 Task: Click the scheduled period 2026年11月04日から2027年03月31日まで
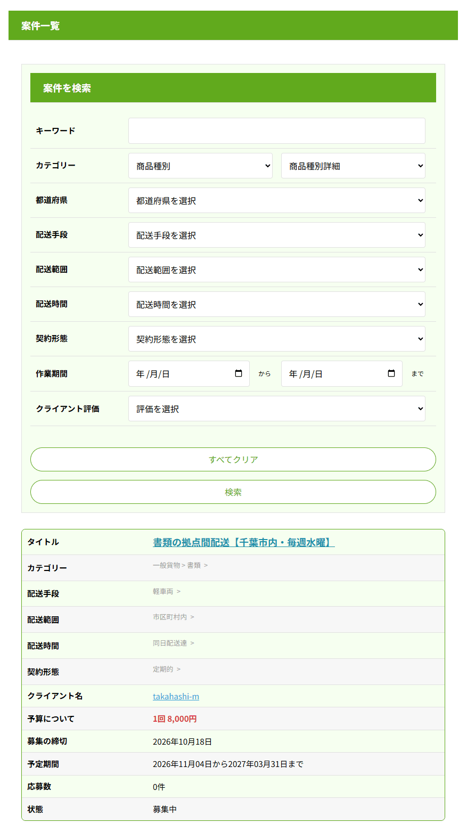coord(228,764)
